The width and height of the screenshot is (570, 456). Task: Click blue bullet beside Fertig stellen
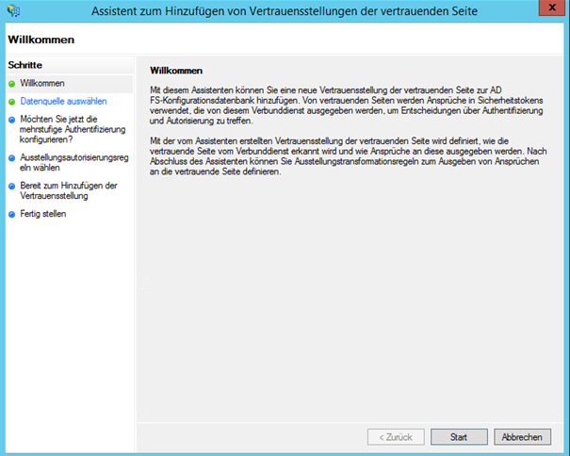point(12,214)
